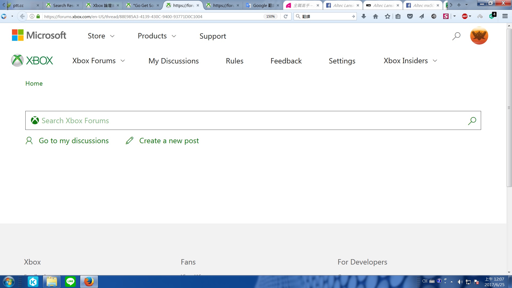This screenshot has width=512, height=288.
Task: Click the browser back arrow icon
Action: pos(22,16)
